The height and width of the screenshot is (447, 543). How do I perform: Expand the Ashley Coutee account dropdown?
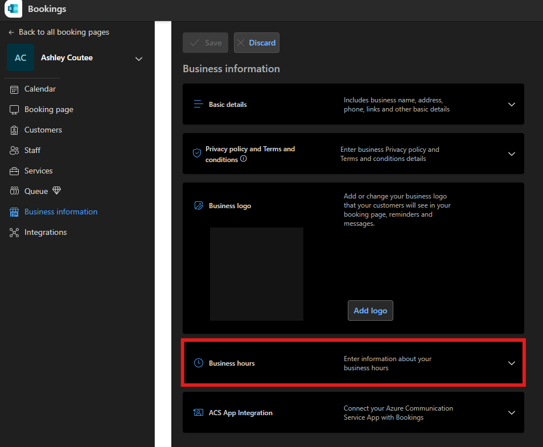pos(139,59)
